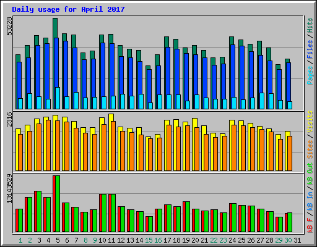This screenshot has height=247, width=317.
Task: Click the kB bar for day 19
Action: pyautogui.click(x=186, y=217)
